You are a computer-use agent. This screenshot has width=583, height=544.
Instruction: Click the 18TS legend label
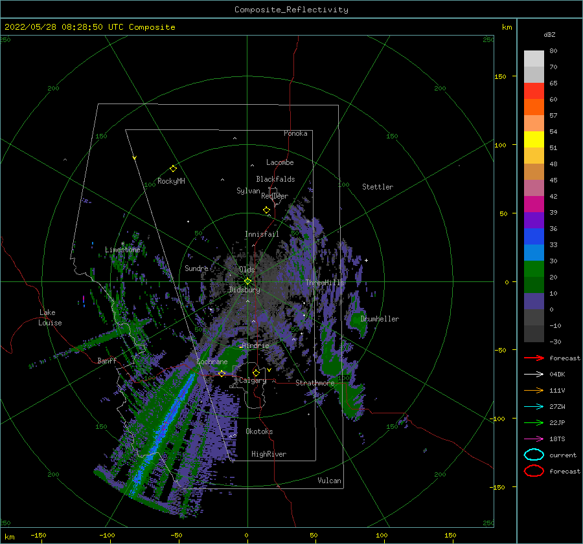coord(557,439)
